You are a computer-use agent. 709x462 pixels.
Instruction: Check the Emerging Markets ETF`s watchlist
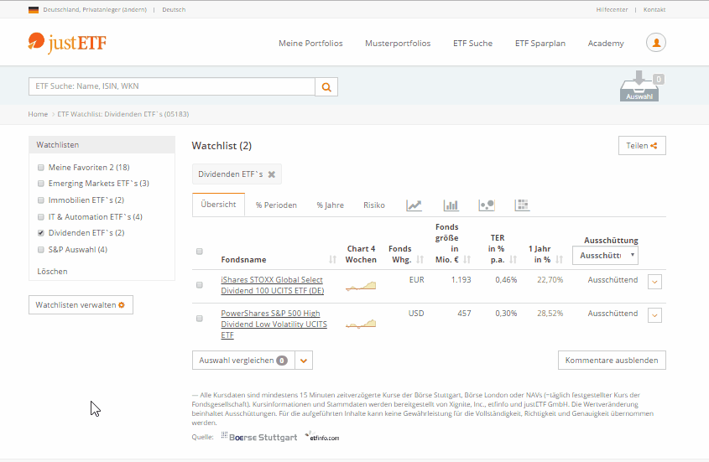(41, 184)
